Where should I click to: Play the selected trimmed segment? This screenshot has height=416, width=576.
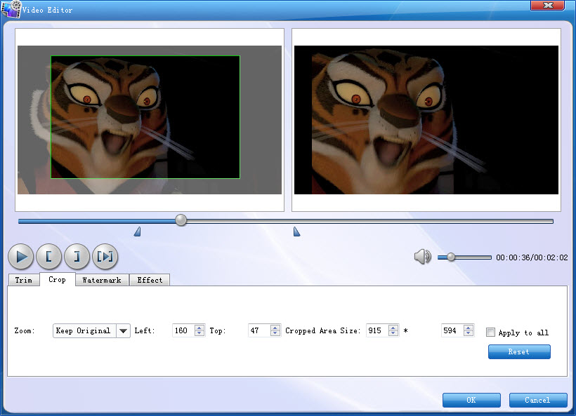point(105,257)
